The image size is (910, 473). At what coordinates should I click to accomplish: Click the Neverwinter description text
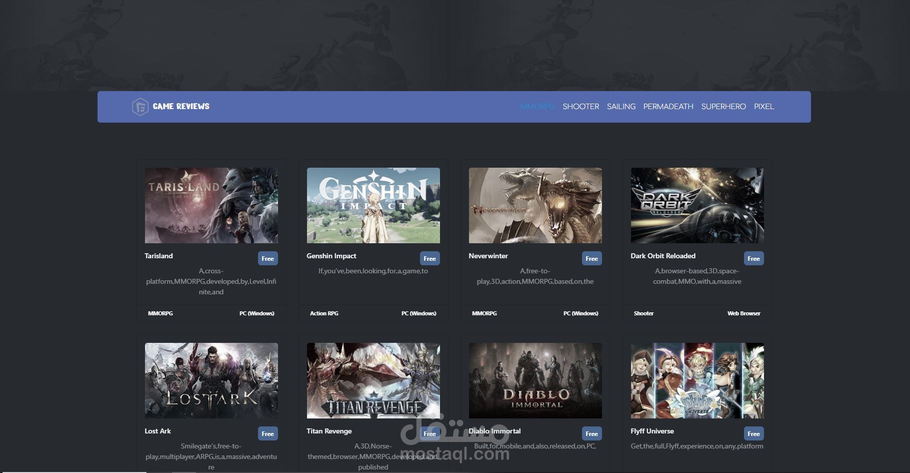(x=535, y=276)
